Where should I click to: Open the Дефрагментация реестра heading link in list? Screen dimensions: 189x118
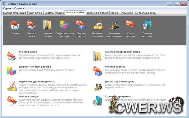[x=35, y=67]
